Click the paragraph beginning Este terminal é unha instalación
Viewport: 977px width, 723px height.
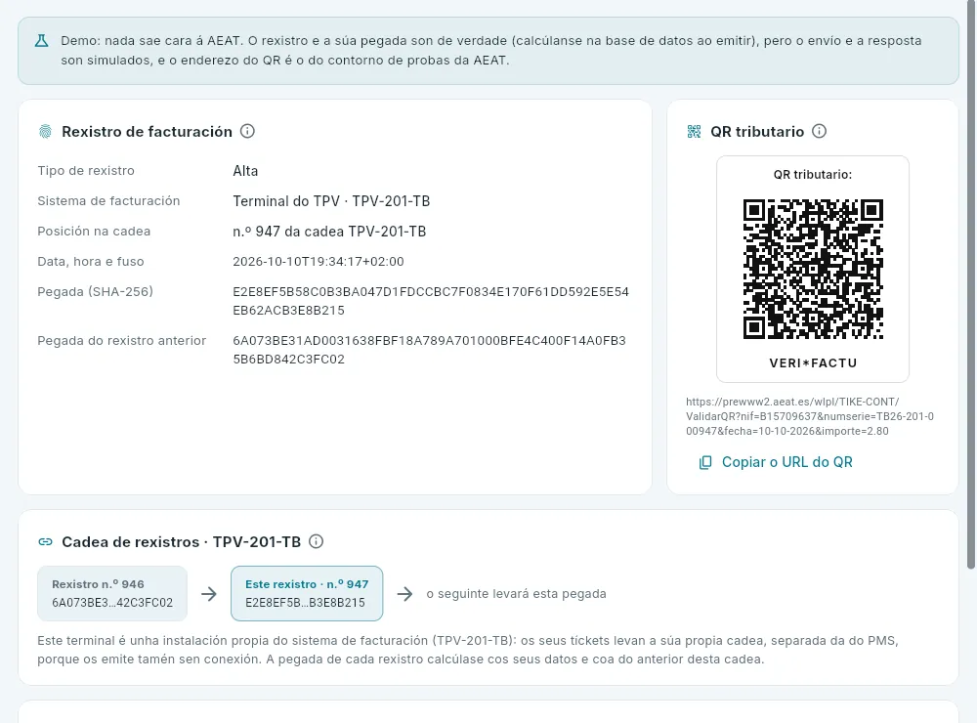(467, 650)
